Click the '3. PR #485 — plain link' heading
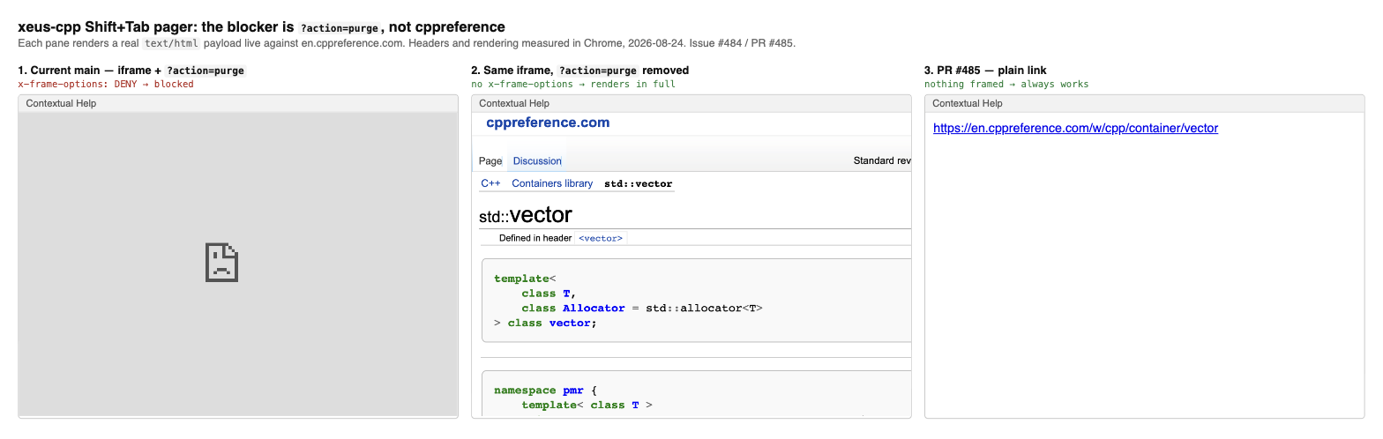Screen dimensions: 1383x439 (x=985, y=70)
